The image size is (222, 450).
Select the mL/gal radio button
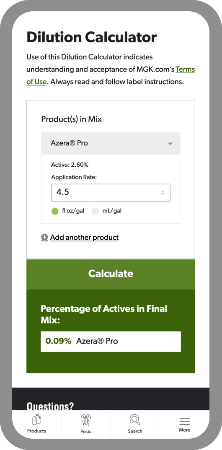coord(95,211)
